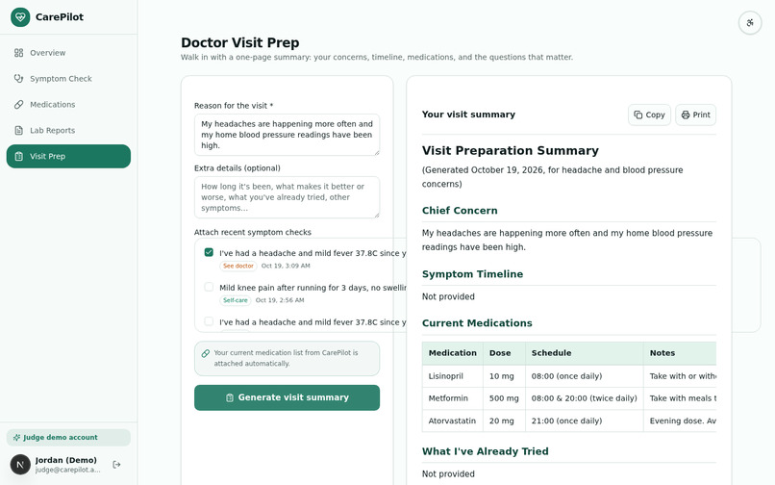Select the Visit Prep menu item

point(68,157)
